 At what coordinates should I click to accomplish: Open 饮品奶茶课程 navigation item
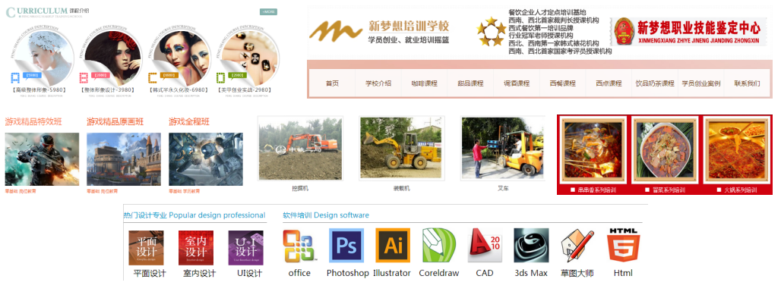[655, 83]
